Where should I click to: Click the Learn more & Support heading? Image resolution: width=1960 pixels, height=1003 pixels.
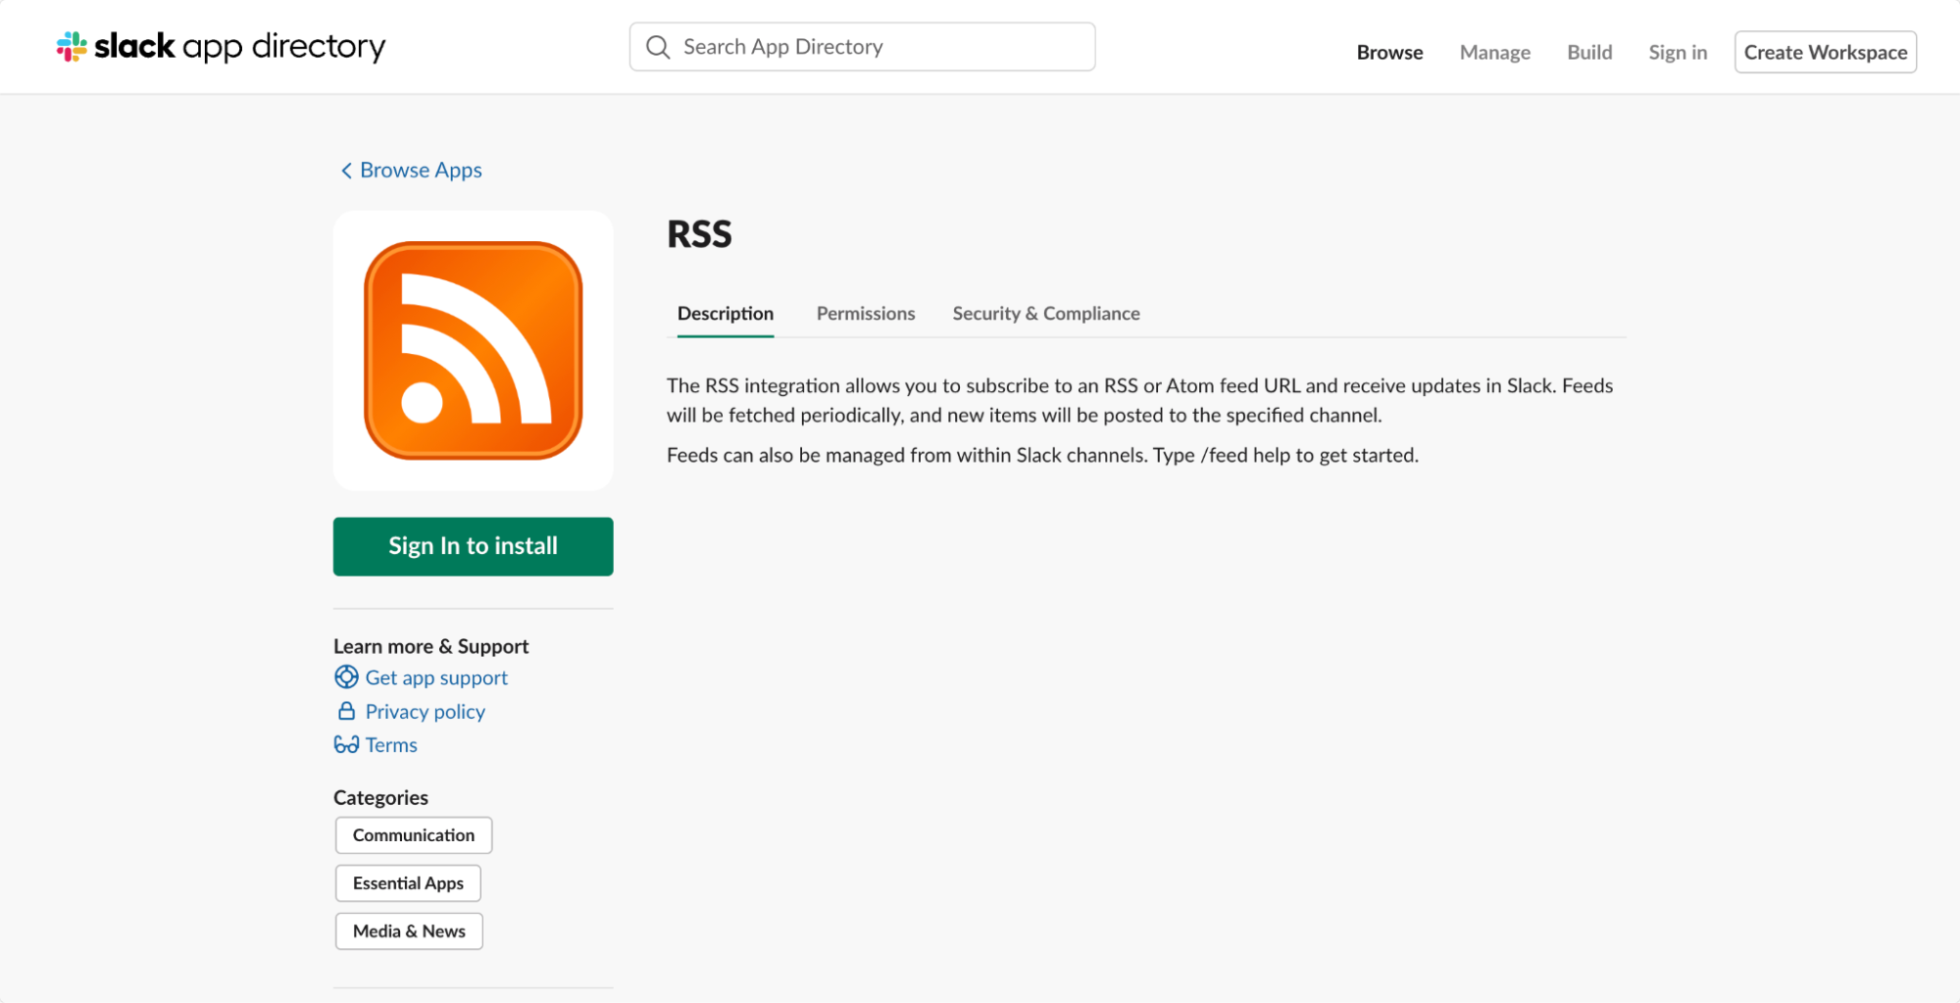(x=430, y=646)
